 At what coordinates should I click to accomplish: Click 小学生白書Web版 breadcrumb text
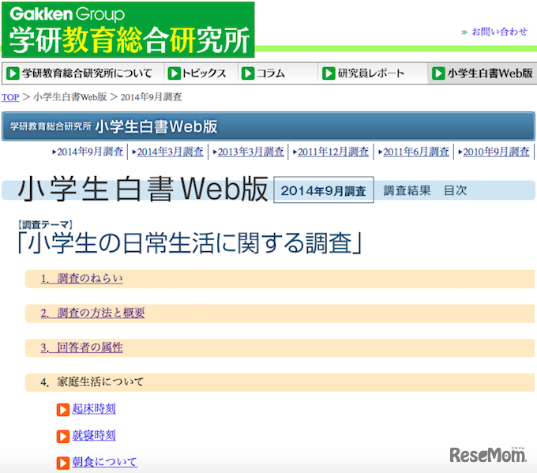pyautogui.click(x=70, y=97)
